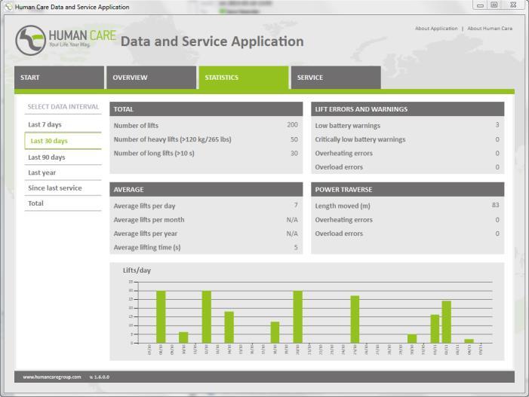Open the About Application link

pos(436,29)
